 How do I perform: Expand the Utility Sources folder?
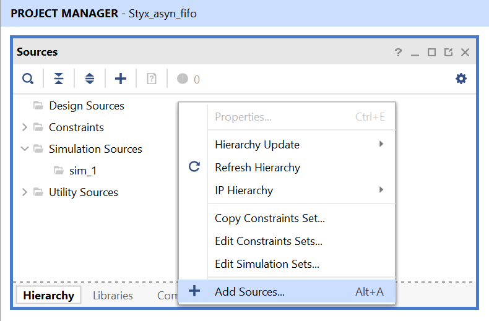click(x=25, y=192)
